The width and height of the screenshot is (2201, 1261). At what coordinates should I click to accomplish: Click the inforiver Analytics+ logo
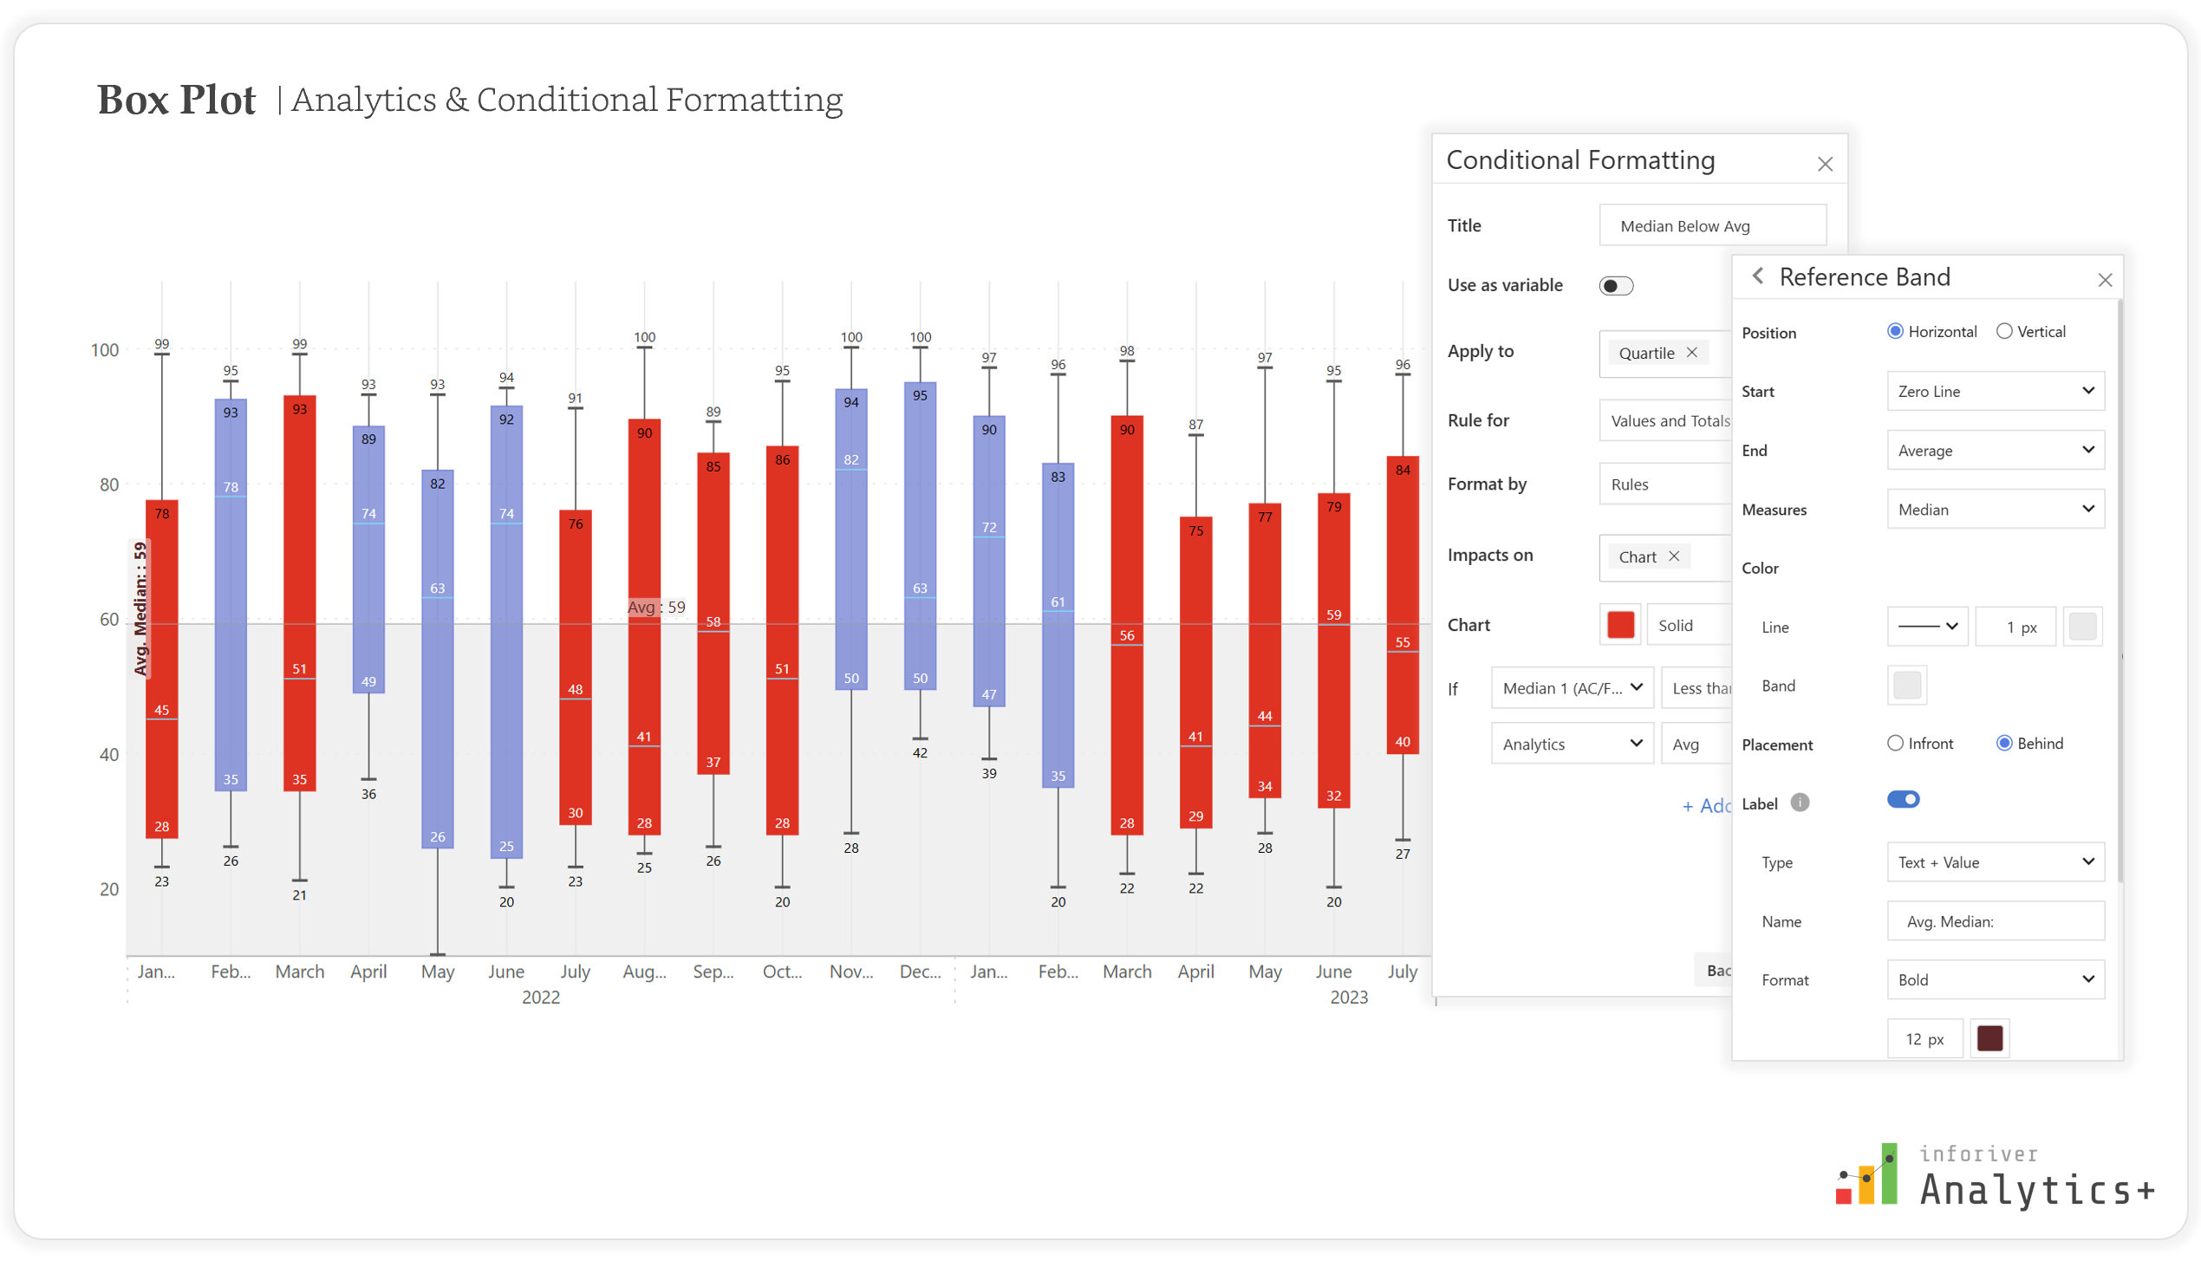[x=1994, y=1177]
